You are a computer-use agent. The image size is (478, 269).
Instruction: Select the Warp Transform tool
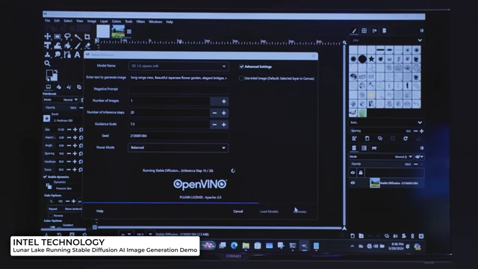point(58,46)
